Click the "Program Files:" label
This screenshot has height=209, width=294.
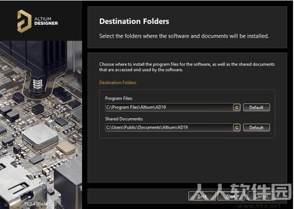coord(119,99)
